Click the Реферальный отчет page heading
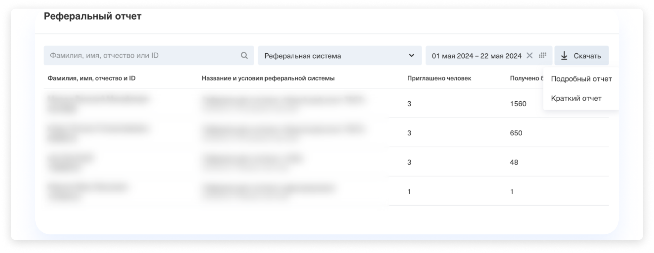This screenshot has width=654, height=253. point(92,16)
